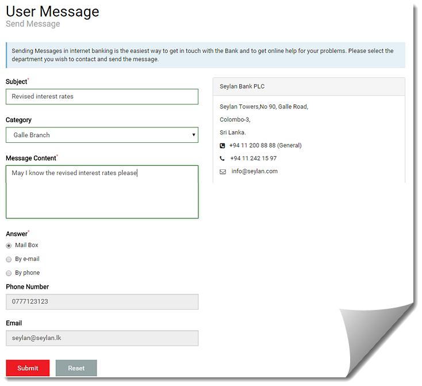Click the Seylan Bank PLC panel header
The height and width of the screenshot is (386, 422).
pyautogui.click(x=309, y=86)
